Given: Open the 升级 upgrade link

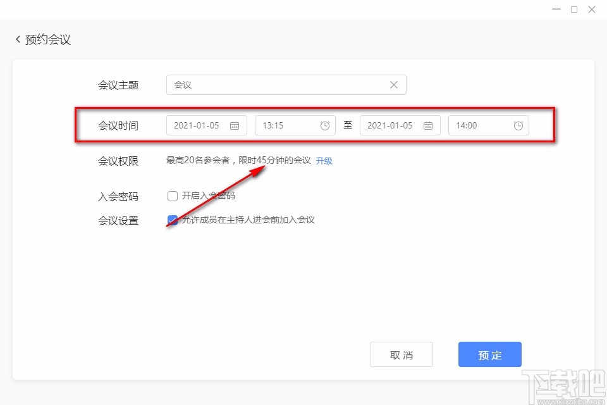Looking at the screenshot, I should click(x=324, y=160).
